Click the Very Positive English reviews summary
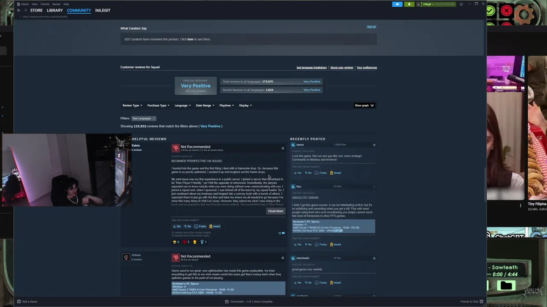The height and width of the screenshot is (307, 547). point(195,86)
